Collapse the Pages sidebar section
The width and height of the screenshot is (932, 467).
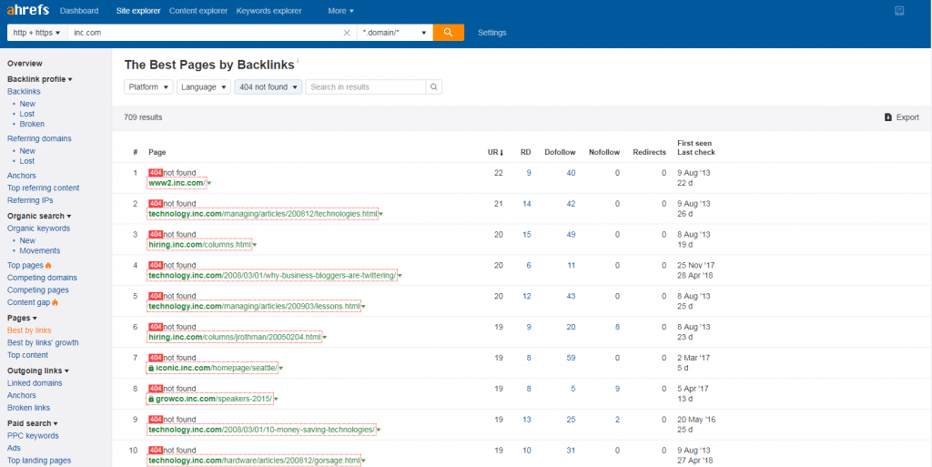tap(22, 318)
